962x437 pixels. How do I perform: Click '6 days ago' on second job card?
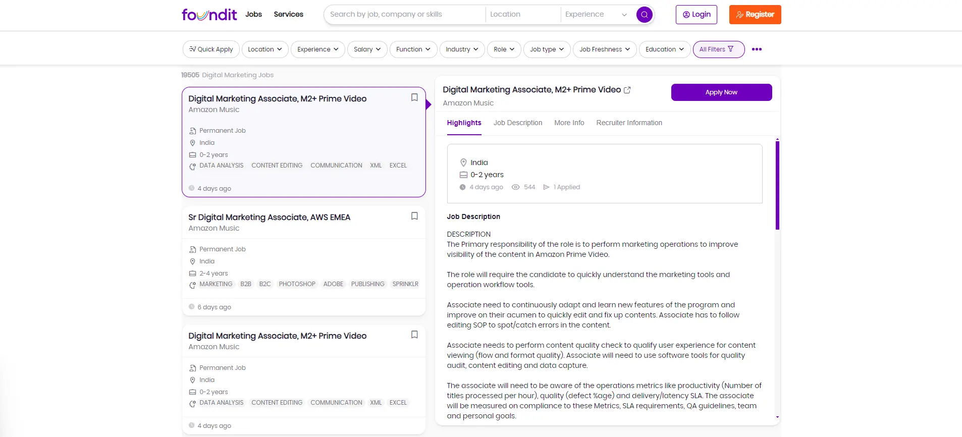pos(214,307)
